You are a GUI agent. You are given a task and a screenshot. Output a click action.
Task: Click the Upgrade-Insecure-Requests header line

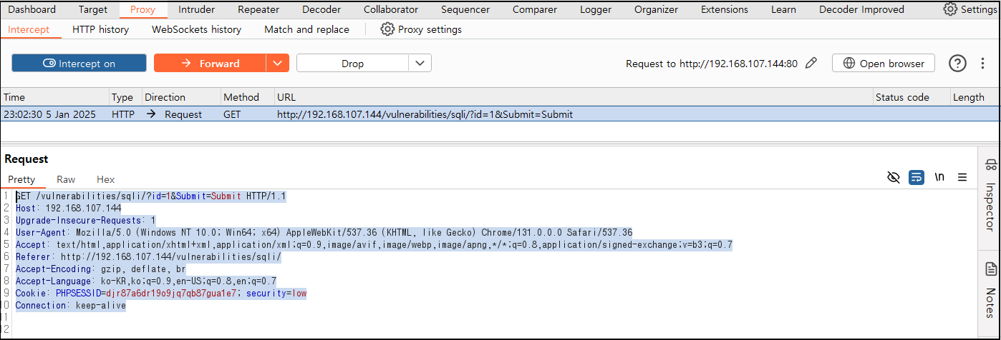85,220
